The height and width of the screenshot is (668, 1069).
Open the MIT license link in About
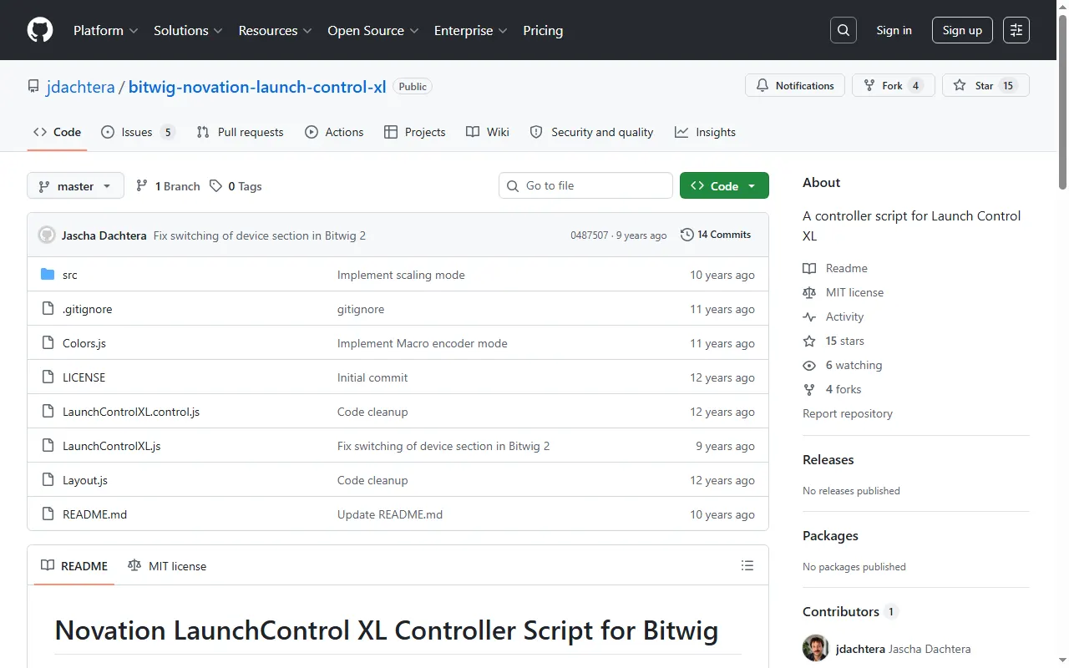tap(843, 292)
